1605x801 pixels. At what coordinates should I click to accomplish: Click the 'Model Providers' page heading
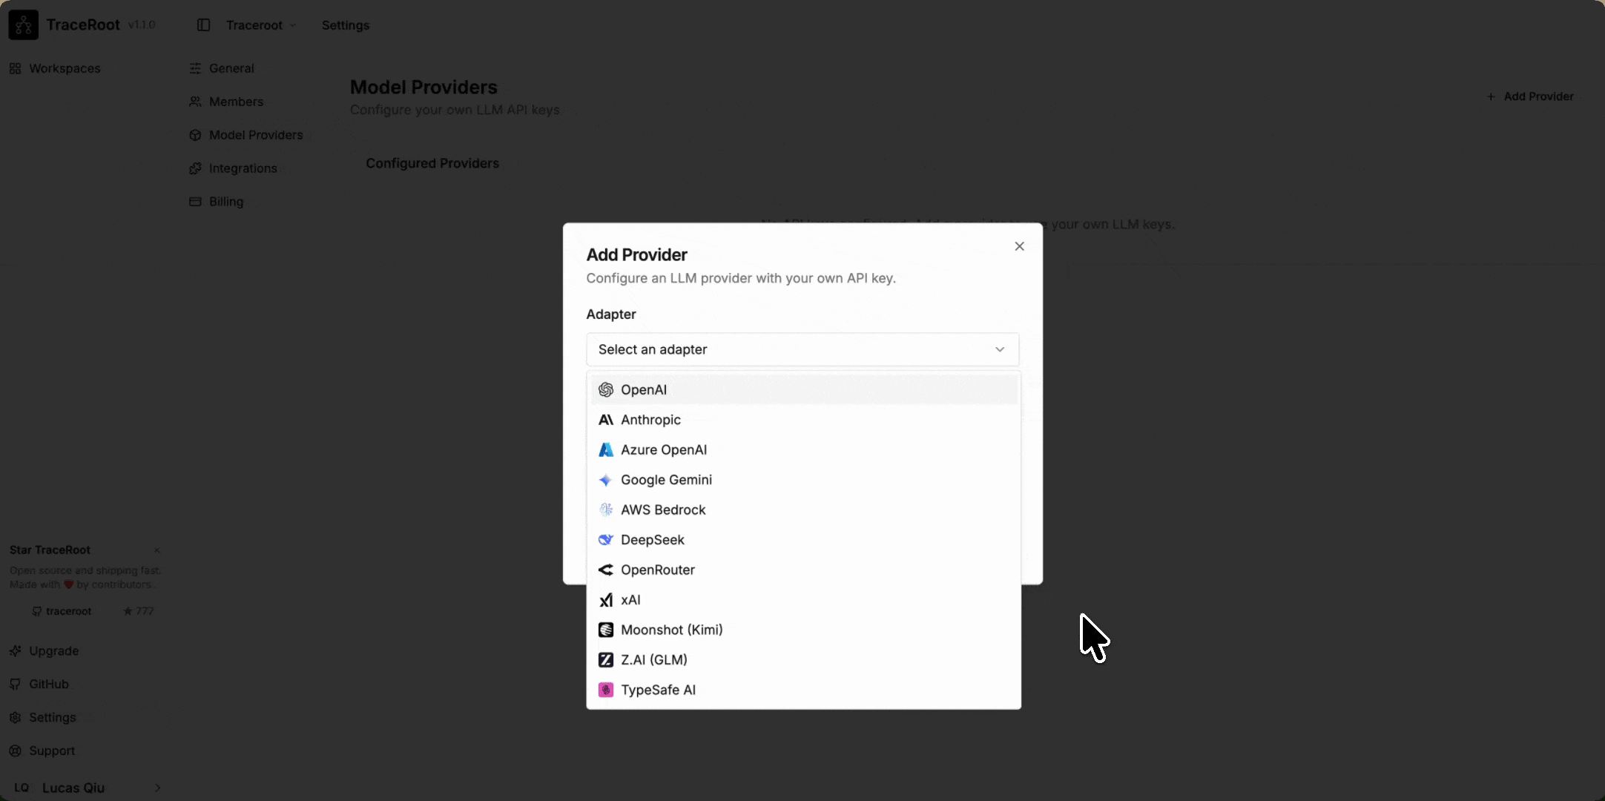424,87
